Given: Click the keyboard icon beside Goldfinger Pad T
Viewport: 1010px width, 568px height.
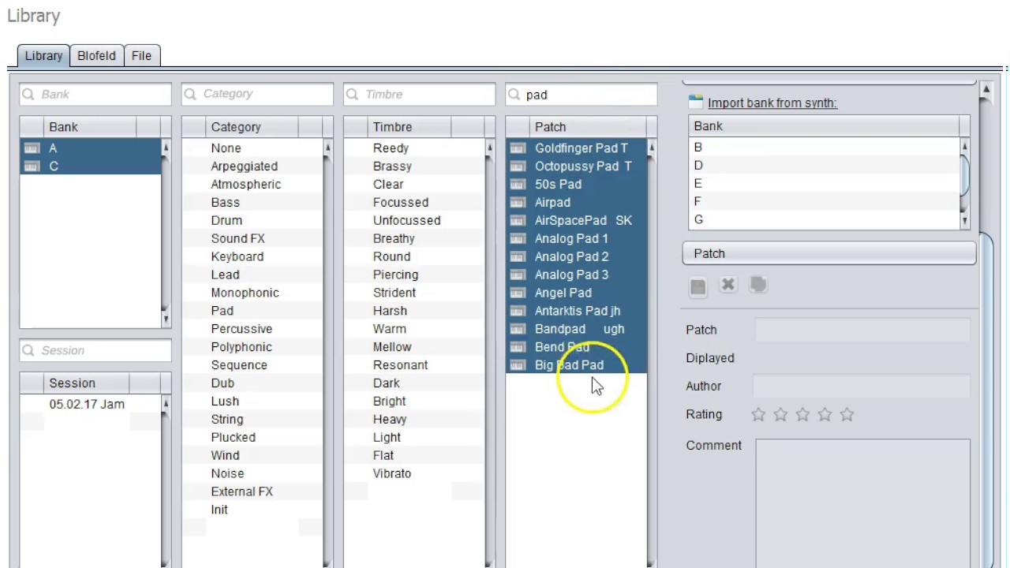Looking at the screenshot, I should pos(518,148).
